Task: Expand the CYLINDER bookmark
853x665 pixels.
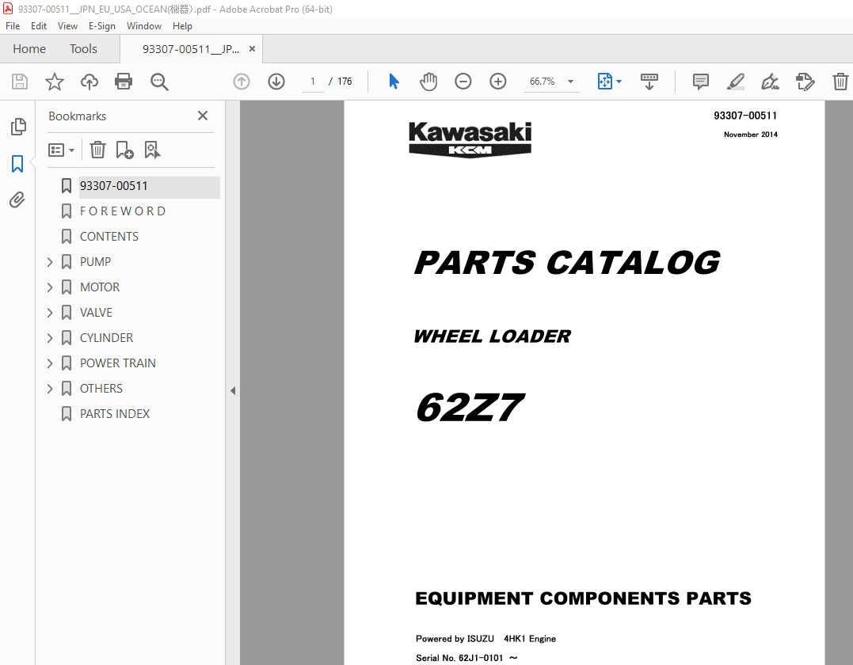Action: 50,338
